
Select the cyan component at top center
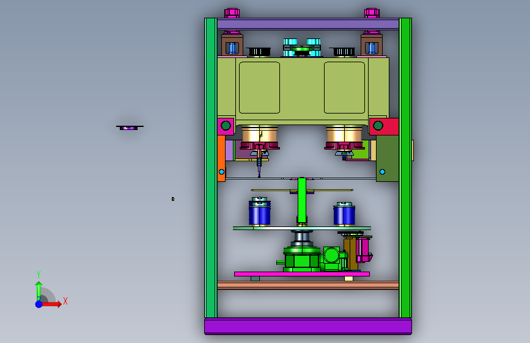coord(302,47)
